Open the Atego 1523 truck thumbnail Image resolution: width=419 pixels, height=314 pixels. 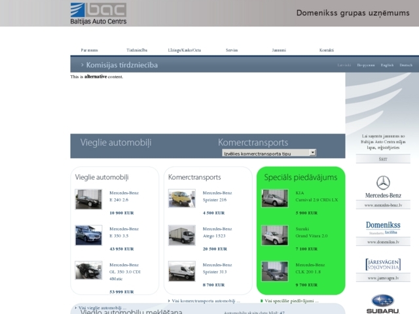click(x=182, y=235)
